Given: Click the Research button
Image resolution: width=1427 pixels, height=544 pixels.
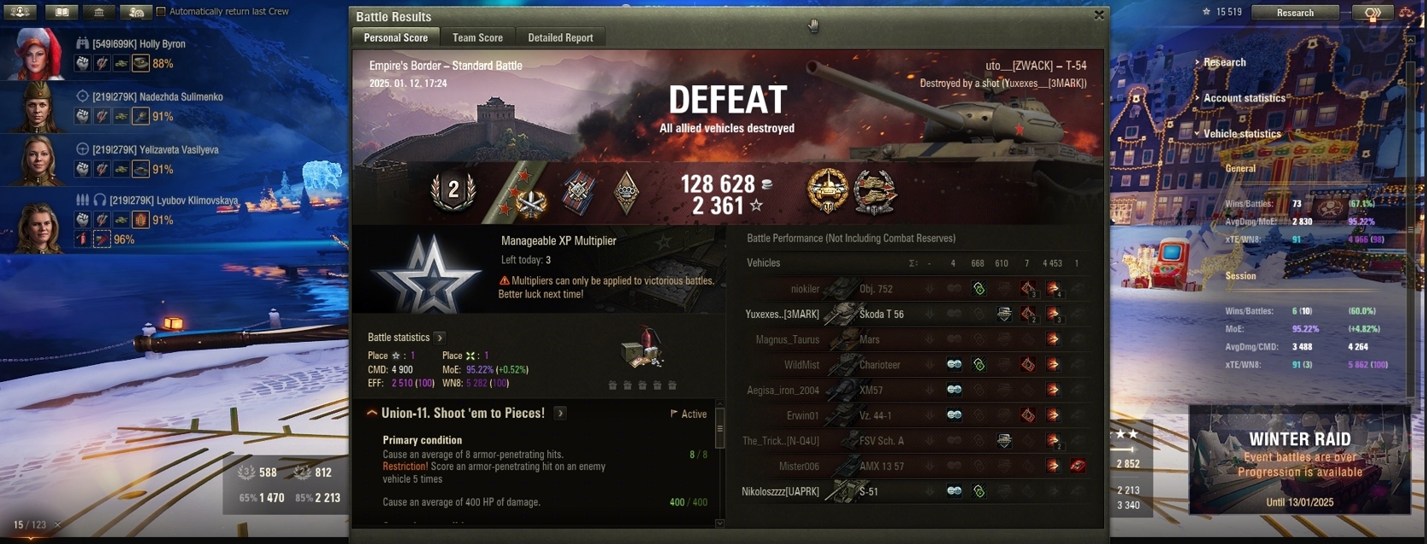Looking at the screenshot, I should coord(1295,12).
